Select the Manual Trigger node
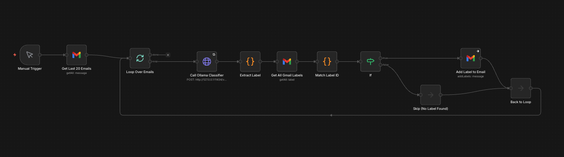The image size is (564, 157). coord(30,55)
